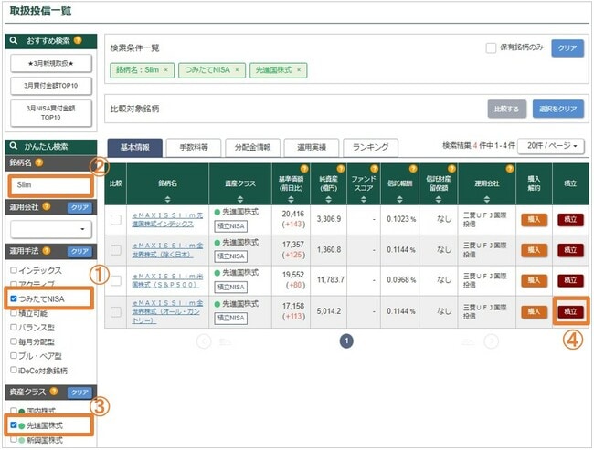
Task: Sort by 信託財産留保額 column arrows
Action: [x=439, y=199]
